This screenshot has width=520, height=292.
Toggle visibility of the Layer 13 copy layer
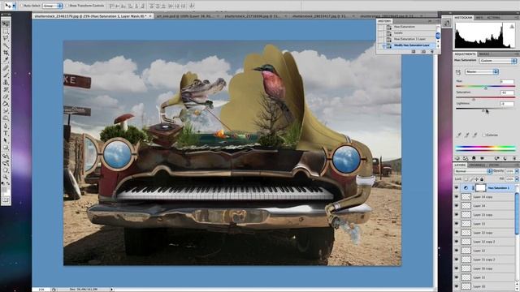pos(457,214)
